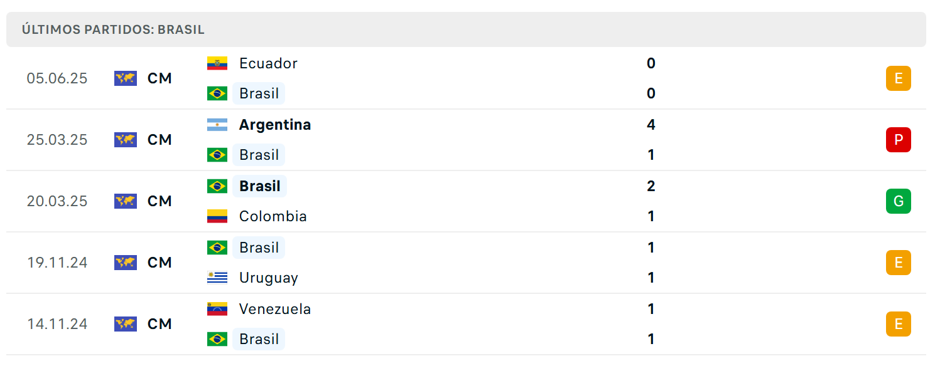The width and height of the screenshot is (935, 366).
Task: Click the green G result badge
Action: click(x=899, y=201)
